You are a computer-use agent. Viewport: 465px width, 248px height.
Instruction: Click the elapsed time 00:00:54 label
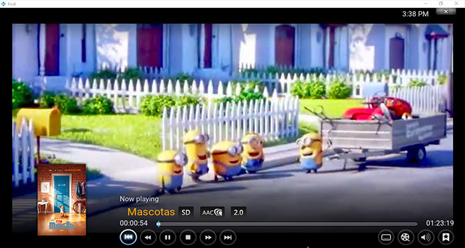[x=134, y=223]
